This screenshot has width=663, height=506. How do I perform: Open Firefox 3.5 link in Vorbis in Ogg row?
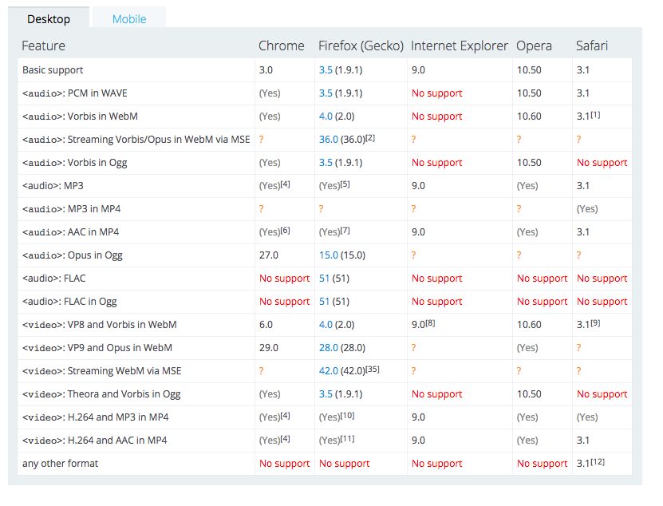pos(326,163)
